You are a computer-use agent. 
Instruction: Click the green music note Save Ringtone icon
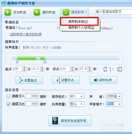[x=66, y=12]
